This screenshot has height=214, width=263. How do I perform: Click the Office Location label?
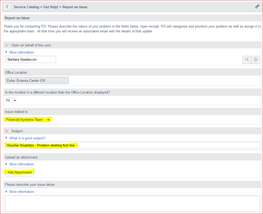[x=16, y=72]
